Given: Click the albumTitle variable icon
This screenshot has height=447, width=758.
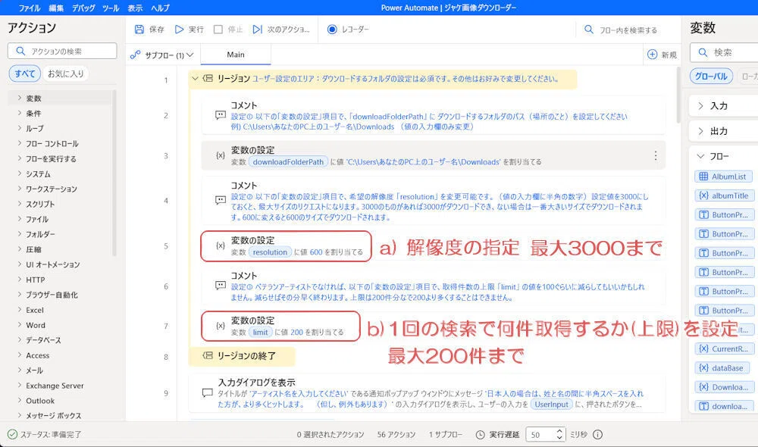Looking at the screenshot, I should 704,195.
